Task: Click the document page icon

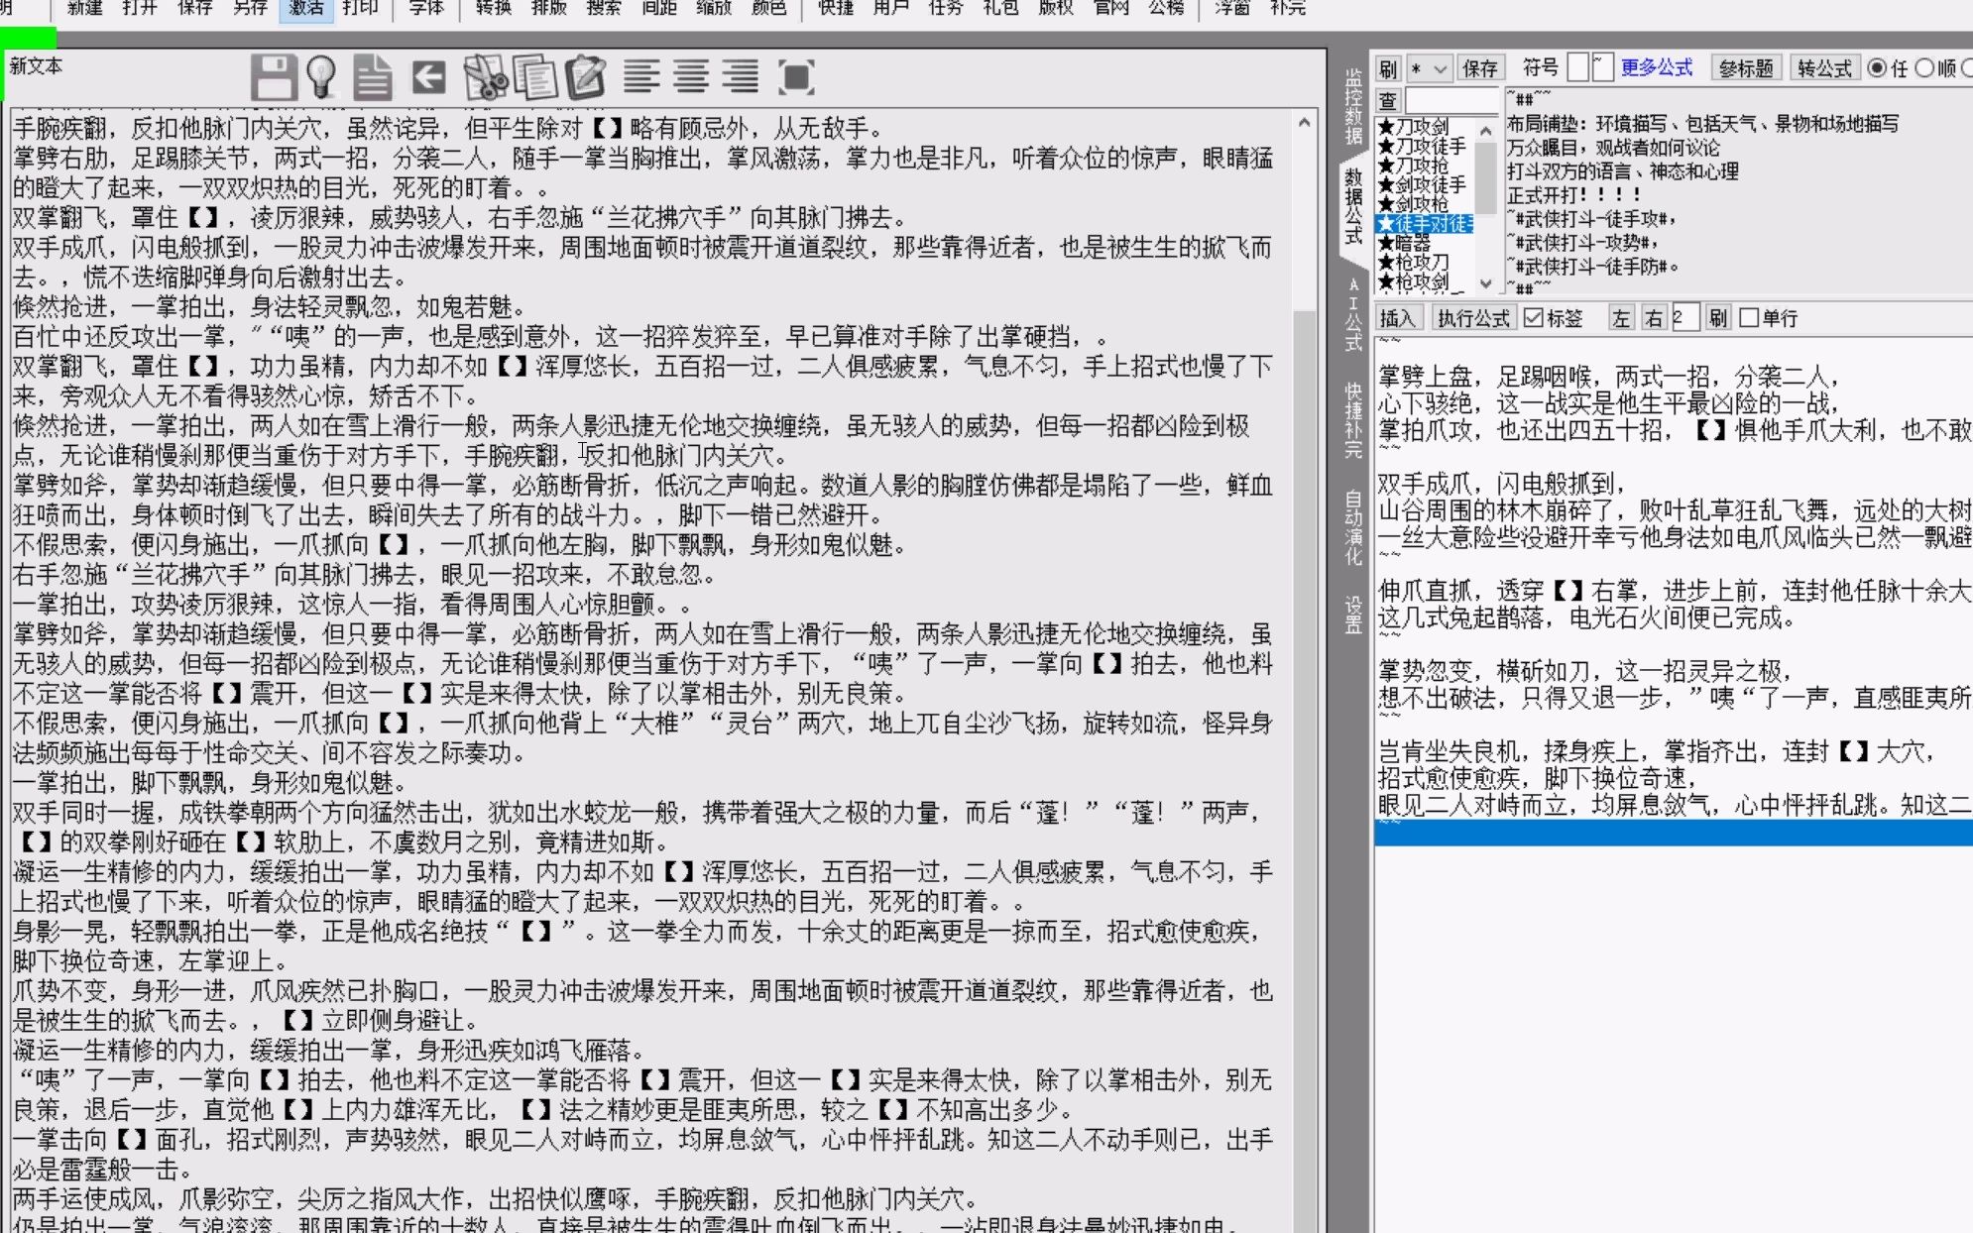Action: [373, 76]
